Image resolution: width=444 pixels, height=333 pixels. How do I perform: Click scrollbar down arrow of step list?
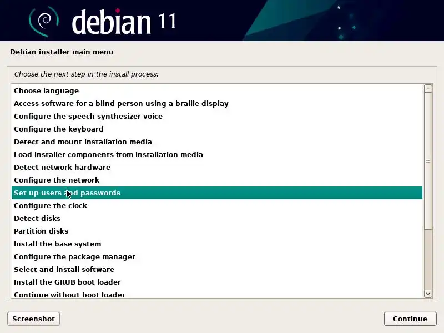(428, 294)
